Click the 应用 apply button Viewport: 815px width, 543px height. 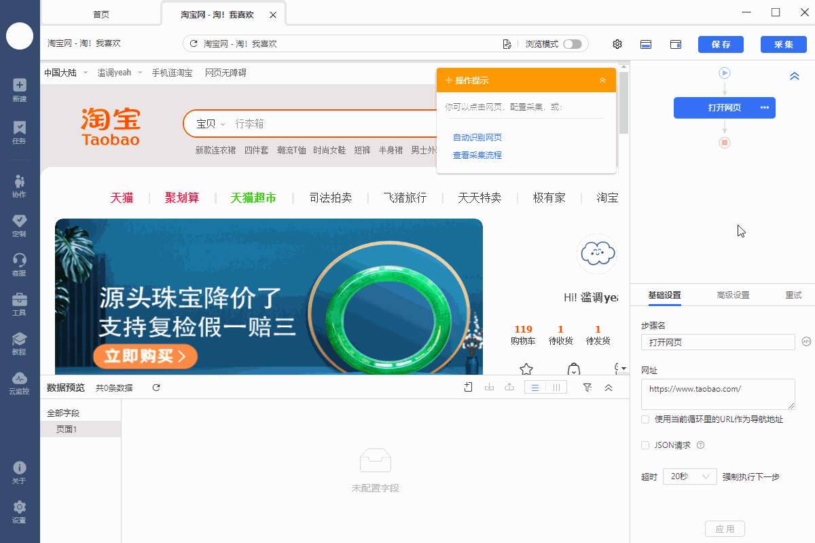(725, 529)
